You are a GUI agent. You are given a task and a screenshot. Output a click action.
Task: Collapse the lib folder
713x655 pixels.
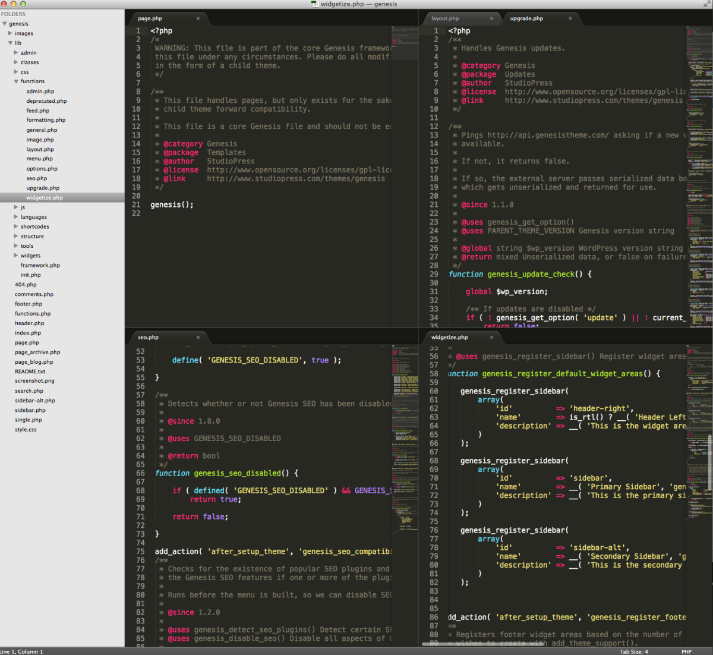point(10,43)
